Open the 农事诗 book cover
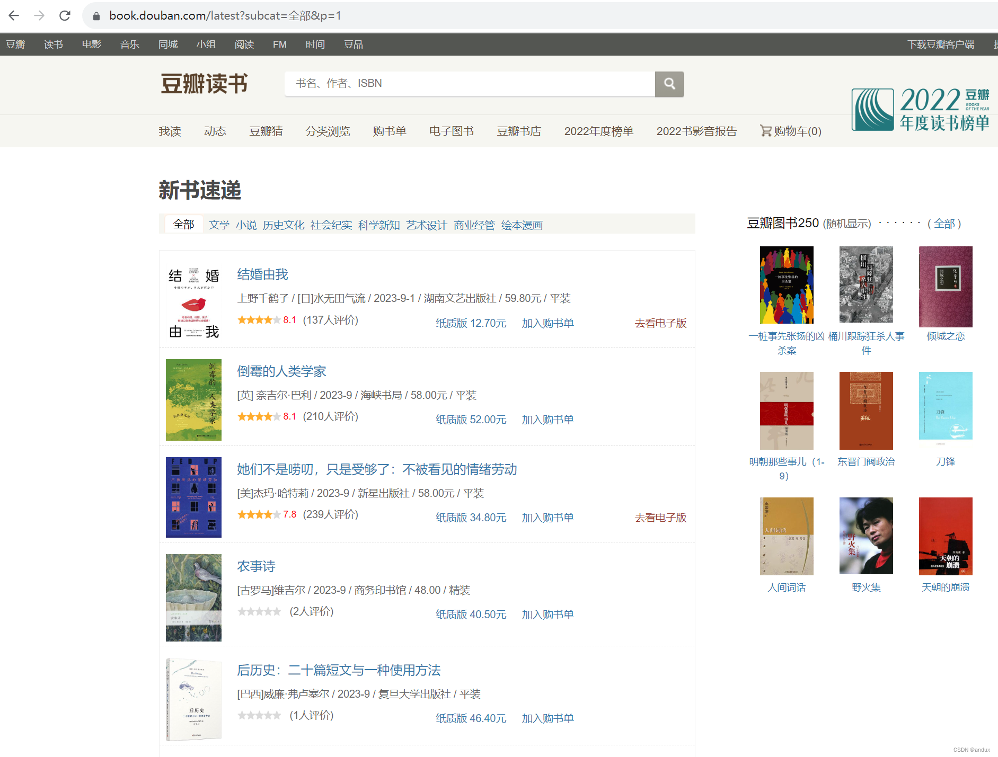Screen dimensions: 998x757 (193, 598)
